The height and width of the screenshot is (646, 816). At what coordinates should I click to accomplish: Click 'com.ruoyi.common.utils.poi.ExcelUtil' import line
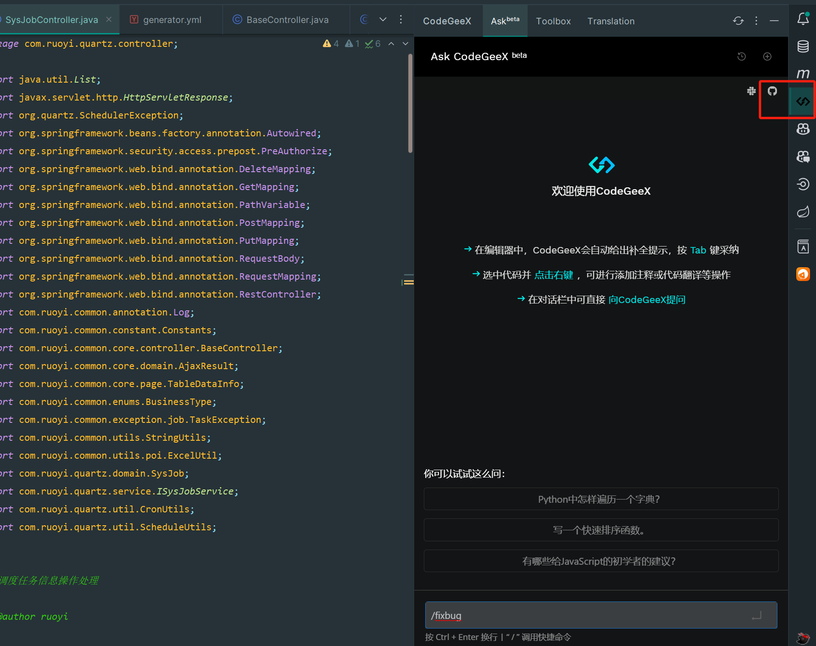[111, 455]
